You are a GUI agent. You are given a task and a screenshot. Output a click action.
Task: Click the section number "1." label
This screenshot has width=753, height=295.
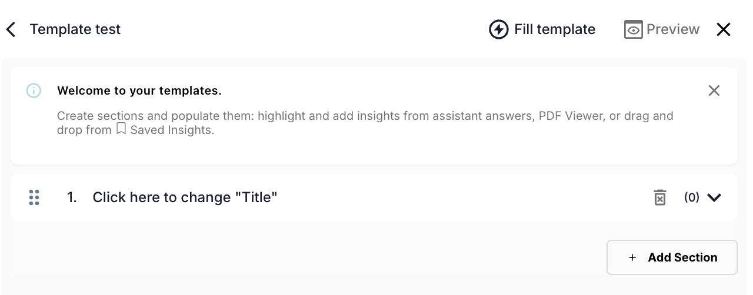point(72,197)
